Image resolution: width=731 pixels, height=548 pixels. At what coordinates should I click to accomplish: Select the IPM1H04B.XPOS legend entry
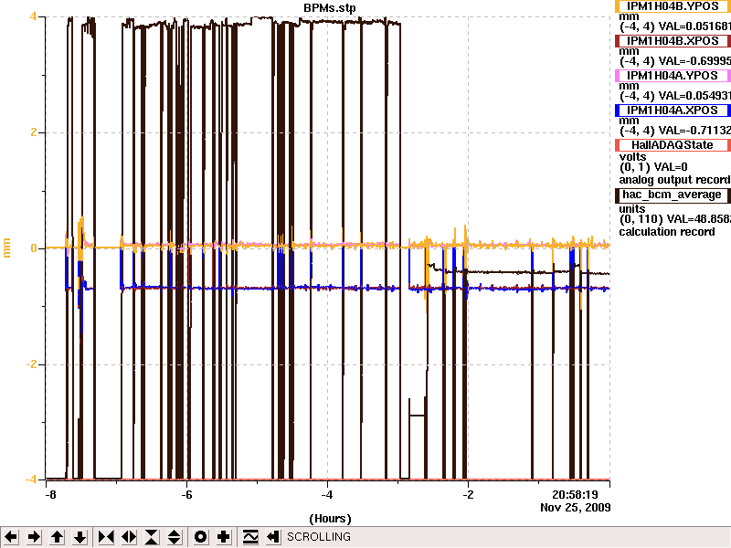673,41
